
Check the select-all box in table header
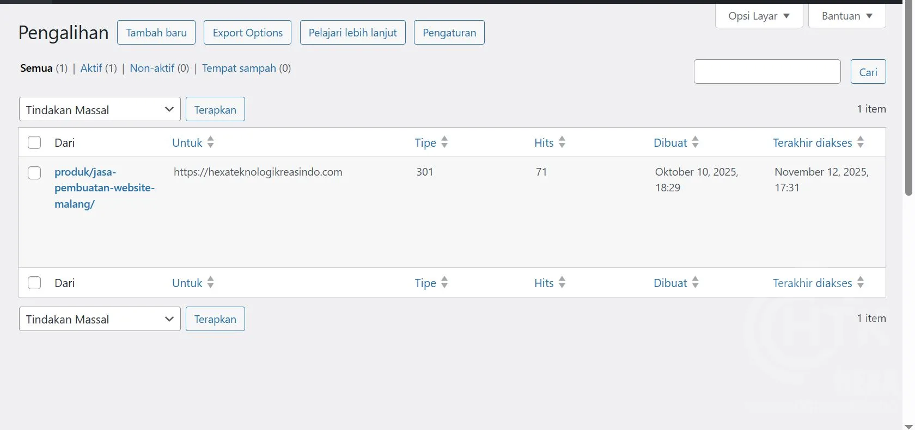[34, 143]
